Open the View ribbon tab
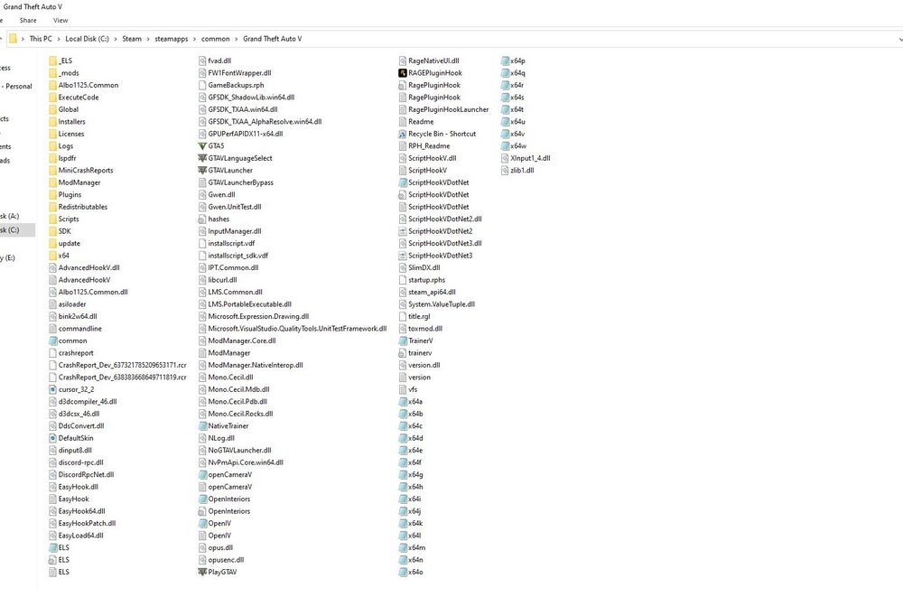 click(60, 19)
